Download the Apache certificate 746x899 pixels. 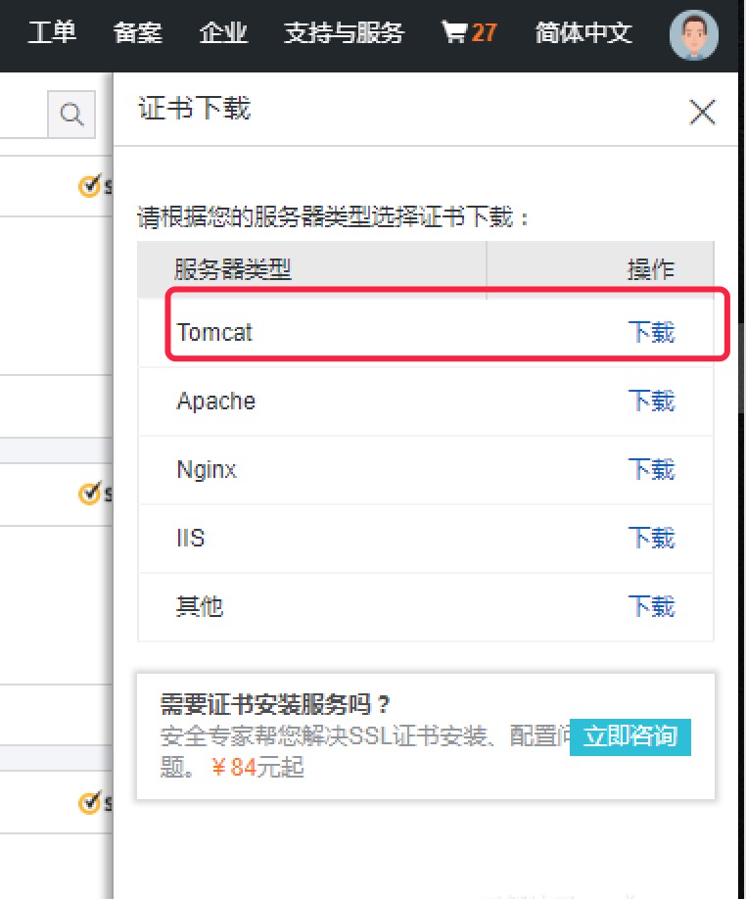(651, 401)
